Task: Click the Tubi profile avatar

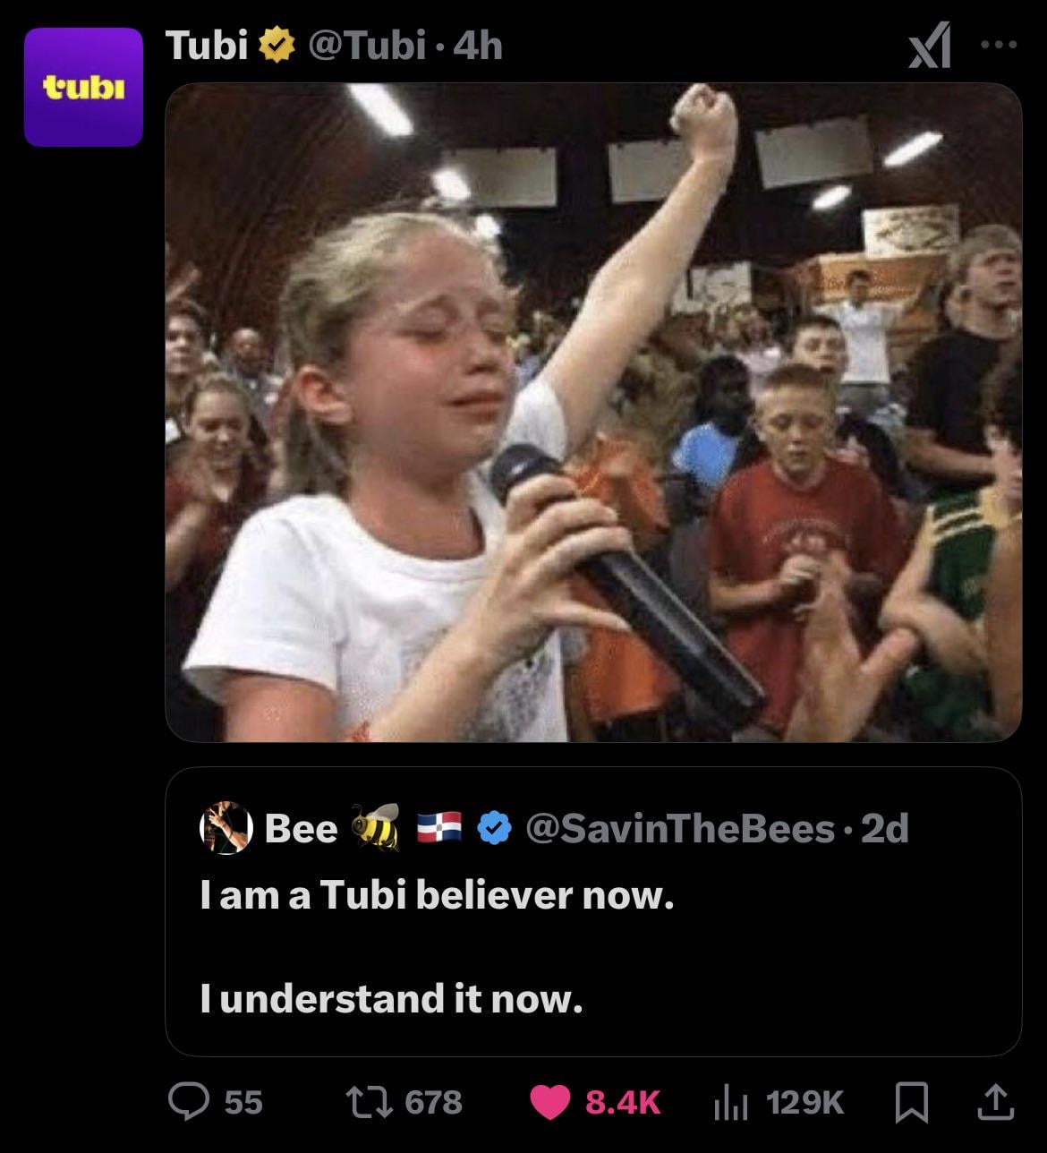Action: [83, 87]
